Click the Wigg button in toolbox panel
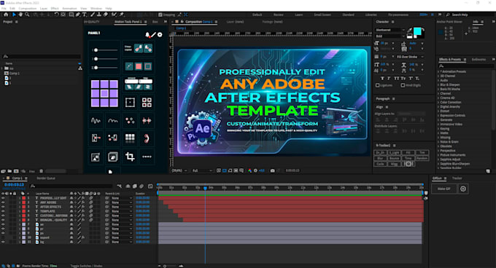 coord(394,164)
